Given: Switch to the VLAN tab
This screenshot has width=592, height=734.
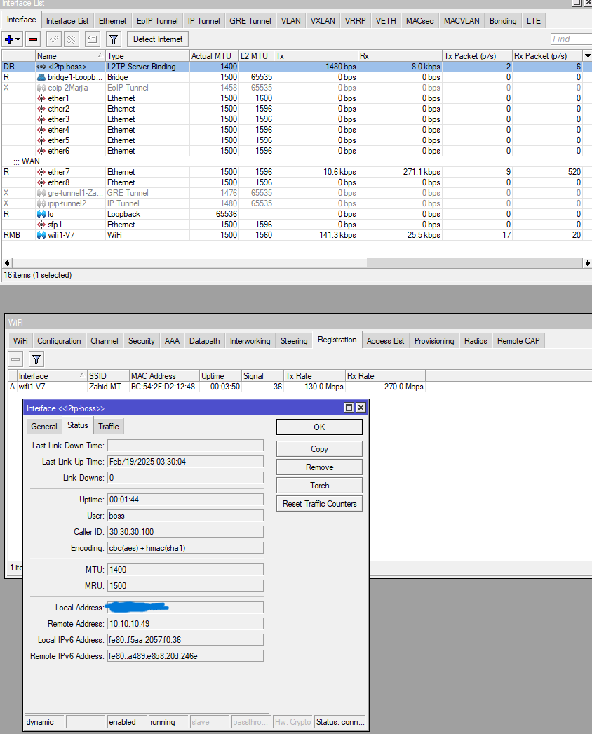Looking at the screenshot, I should point(290,21).
